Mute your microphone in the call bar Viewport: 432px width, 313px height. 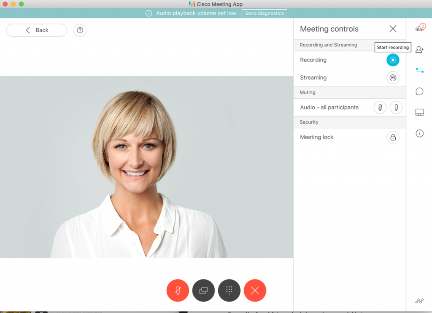pos(178,290)
